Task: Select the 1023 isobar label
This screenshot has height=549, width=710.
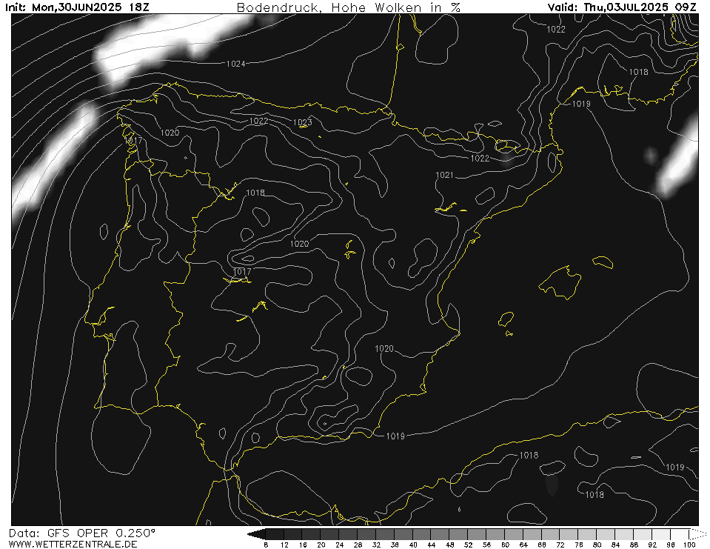Action: [x=303, y=122]
